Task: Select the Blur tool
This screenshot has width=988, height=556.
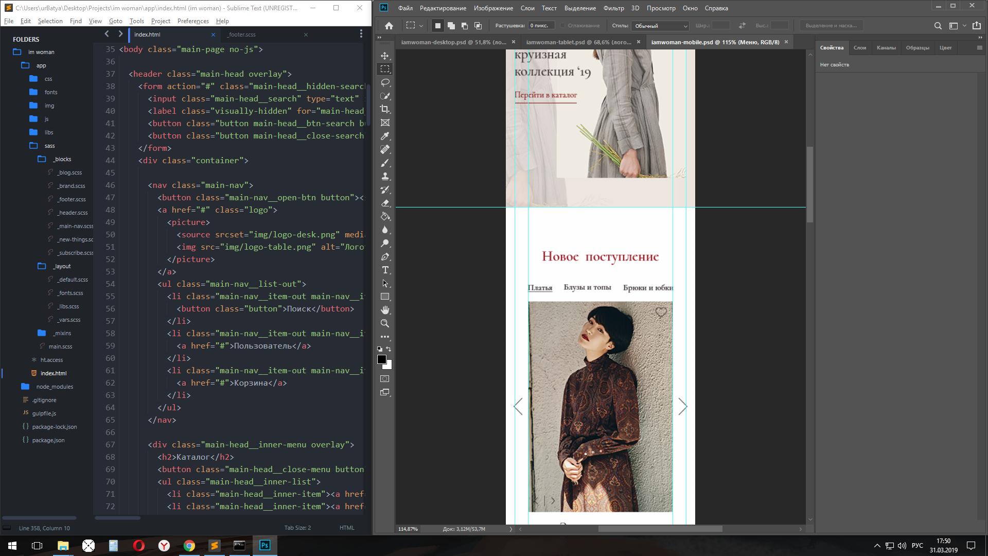Action: click(385, 230)
